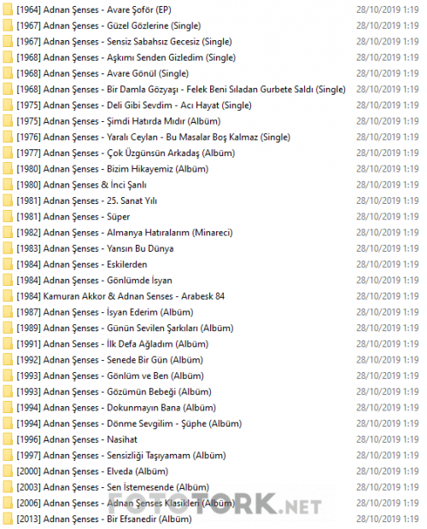
Task: Select the Avare Gönül folder icon
Action: (8, 73)
